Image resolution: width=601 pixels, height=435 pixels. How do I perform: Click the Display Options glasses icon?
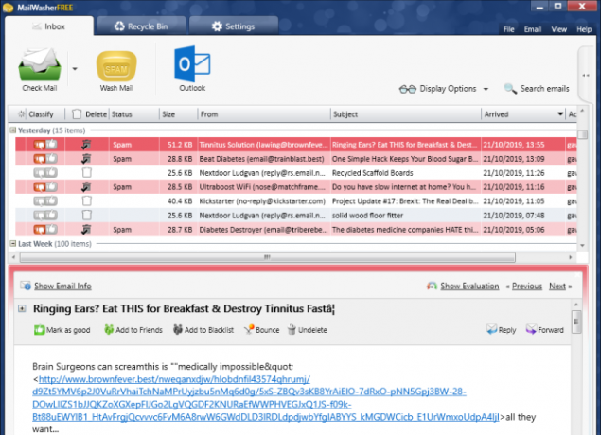coord(407,89)
